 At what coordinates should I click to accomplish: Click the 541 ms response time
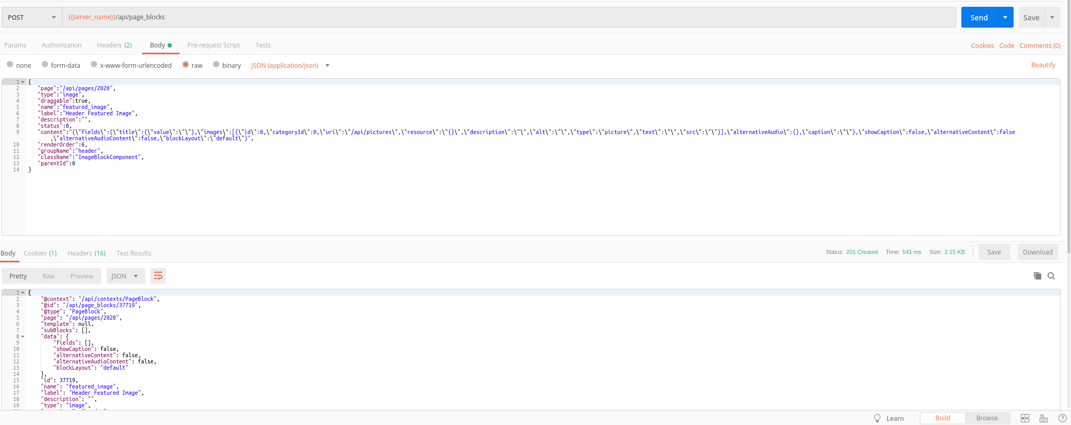click(x=912, y=252)
